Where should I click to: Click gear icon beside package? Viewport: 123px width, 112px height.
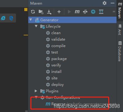tap(48, 59)
